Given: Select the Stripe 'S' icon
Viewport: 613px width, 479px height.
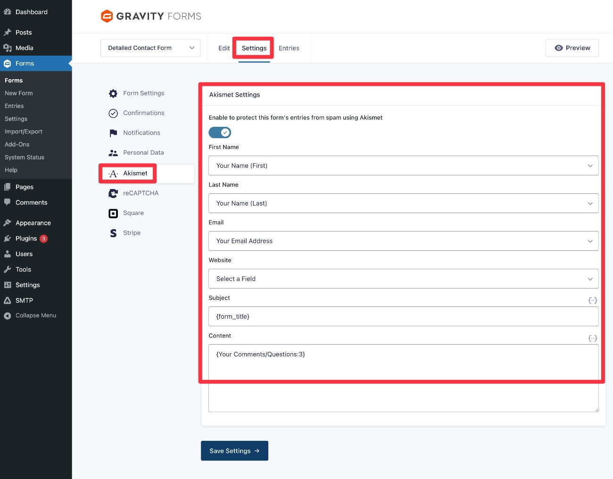Looking at the screenshot, I should click(113, 233).
